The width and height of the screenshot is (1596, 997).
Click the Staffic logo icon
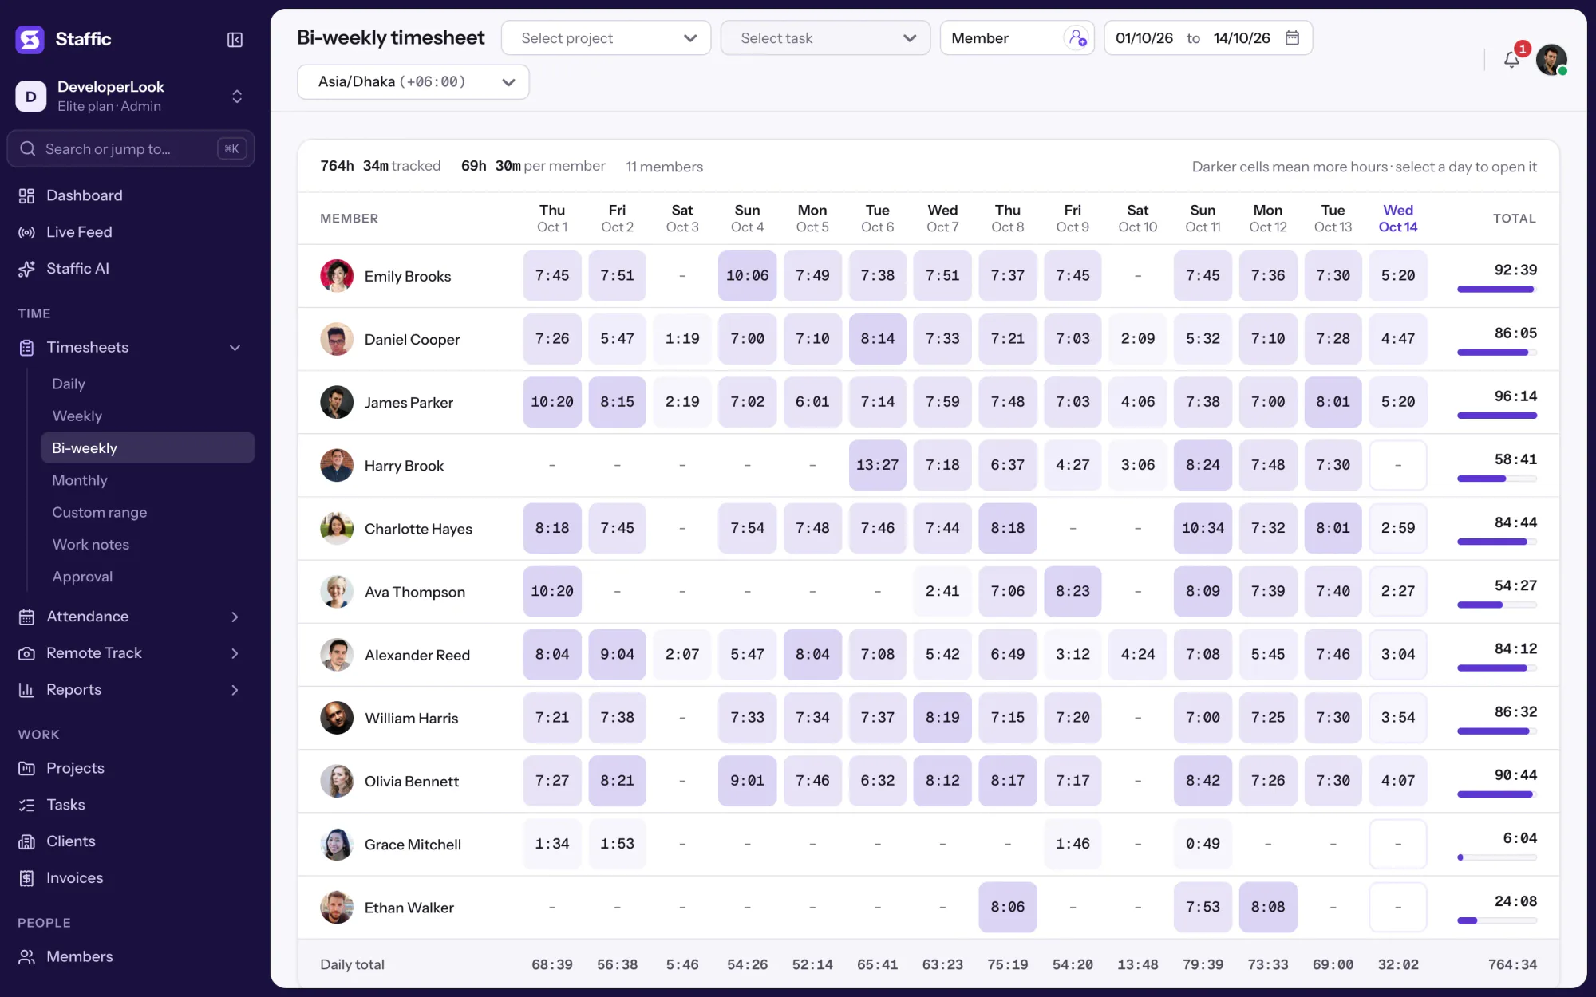point(30,39)
